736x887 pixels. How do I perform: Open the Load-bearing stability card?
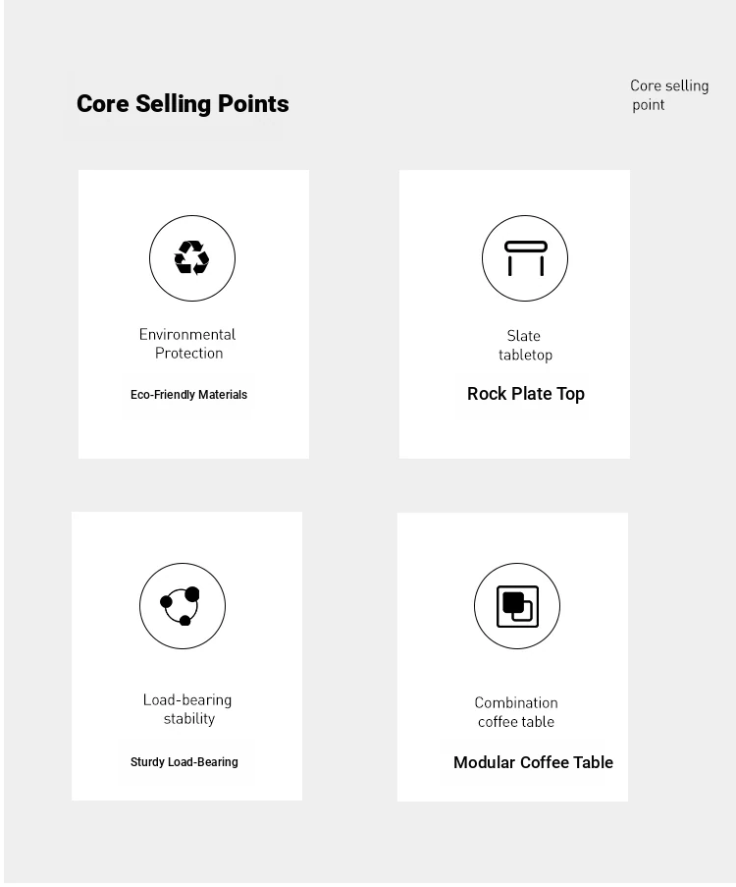click(186, 656)
